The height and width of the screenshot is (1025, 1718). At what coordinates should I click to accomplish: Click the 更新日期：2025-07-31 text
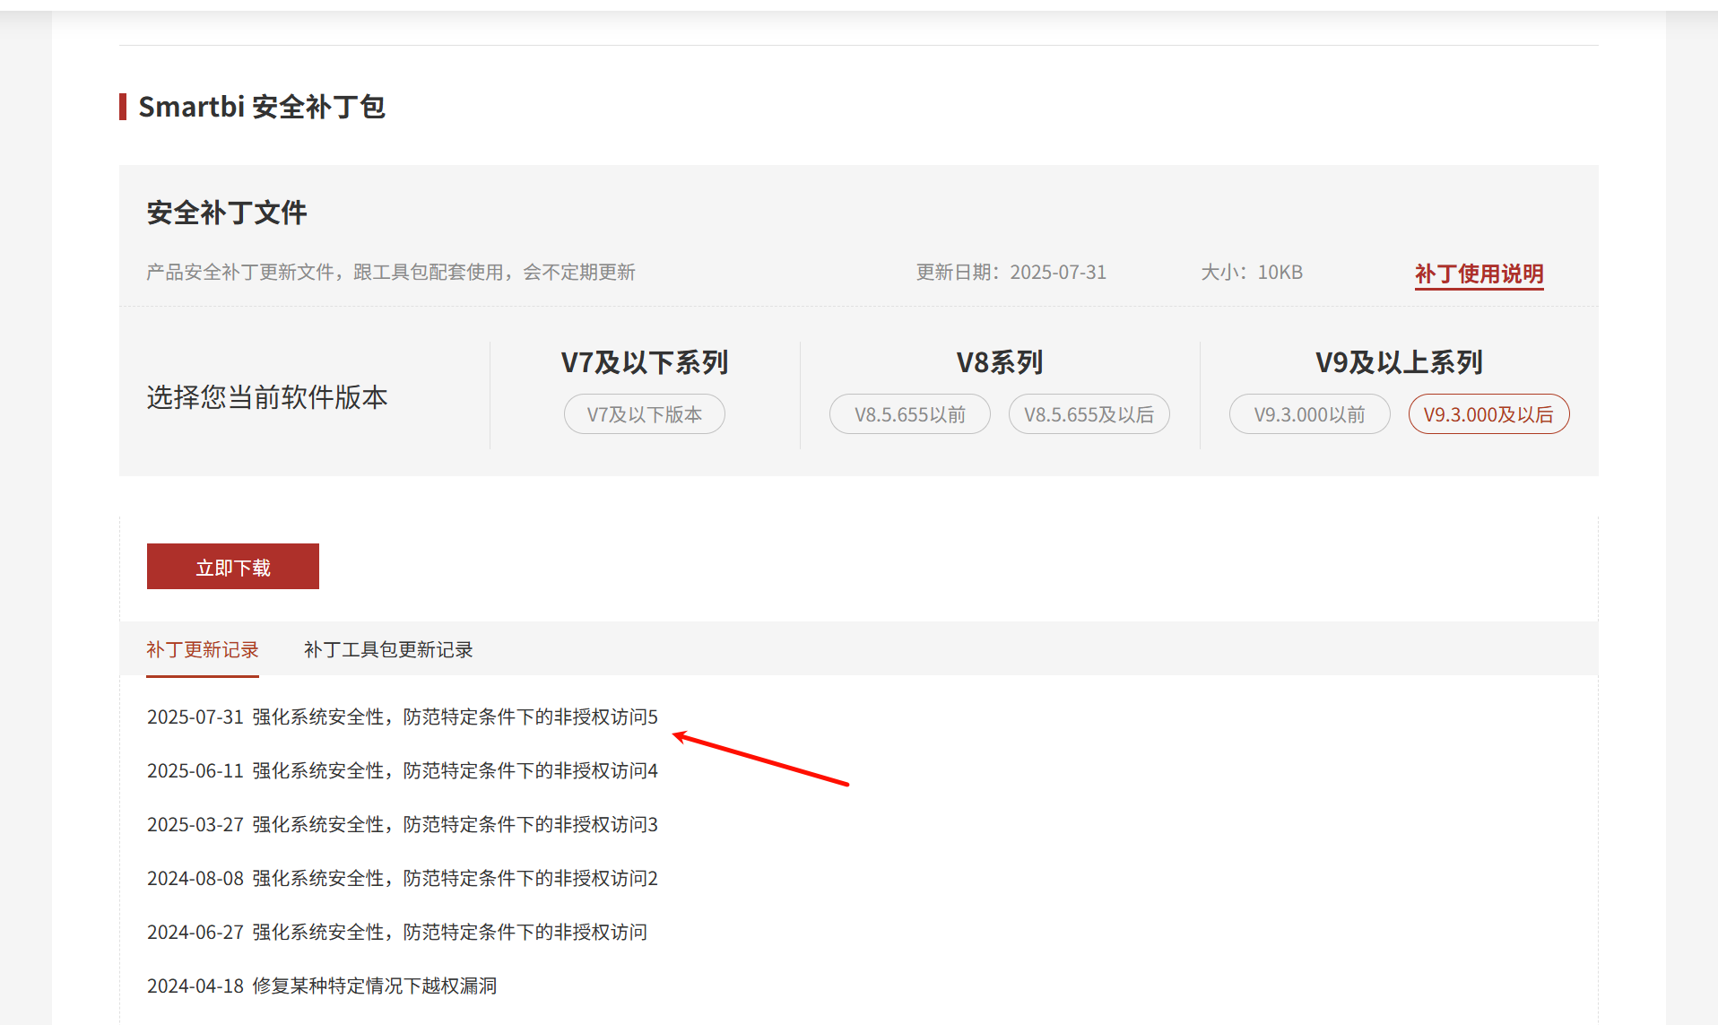[1011, 272]
